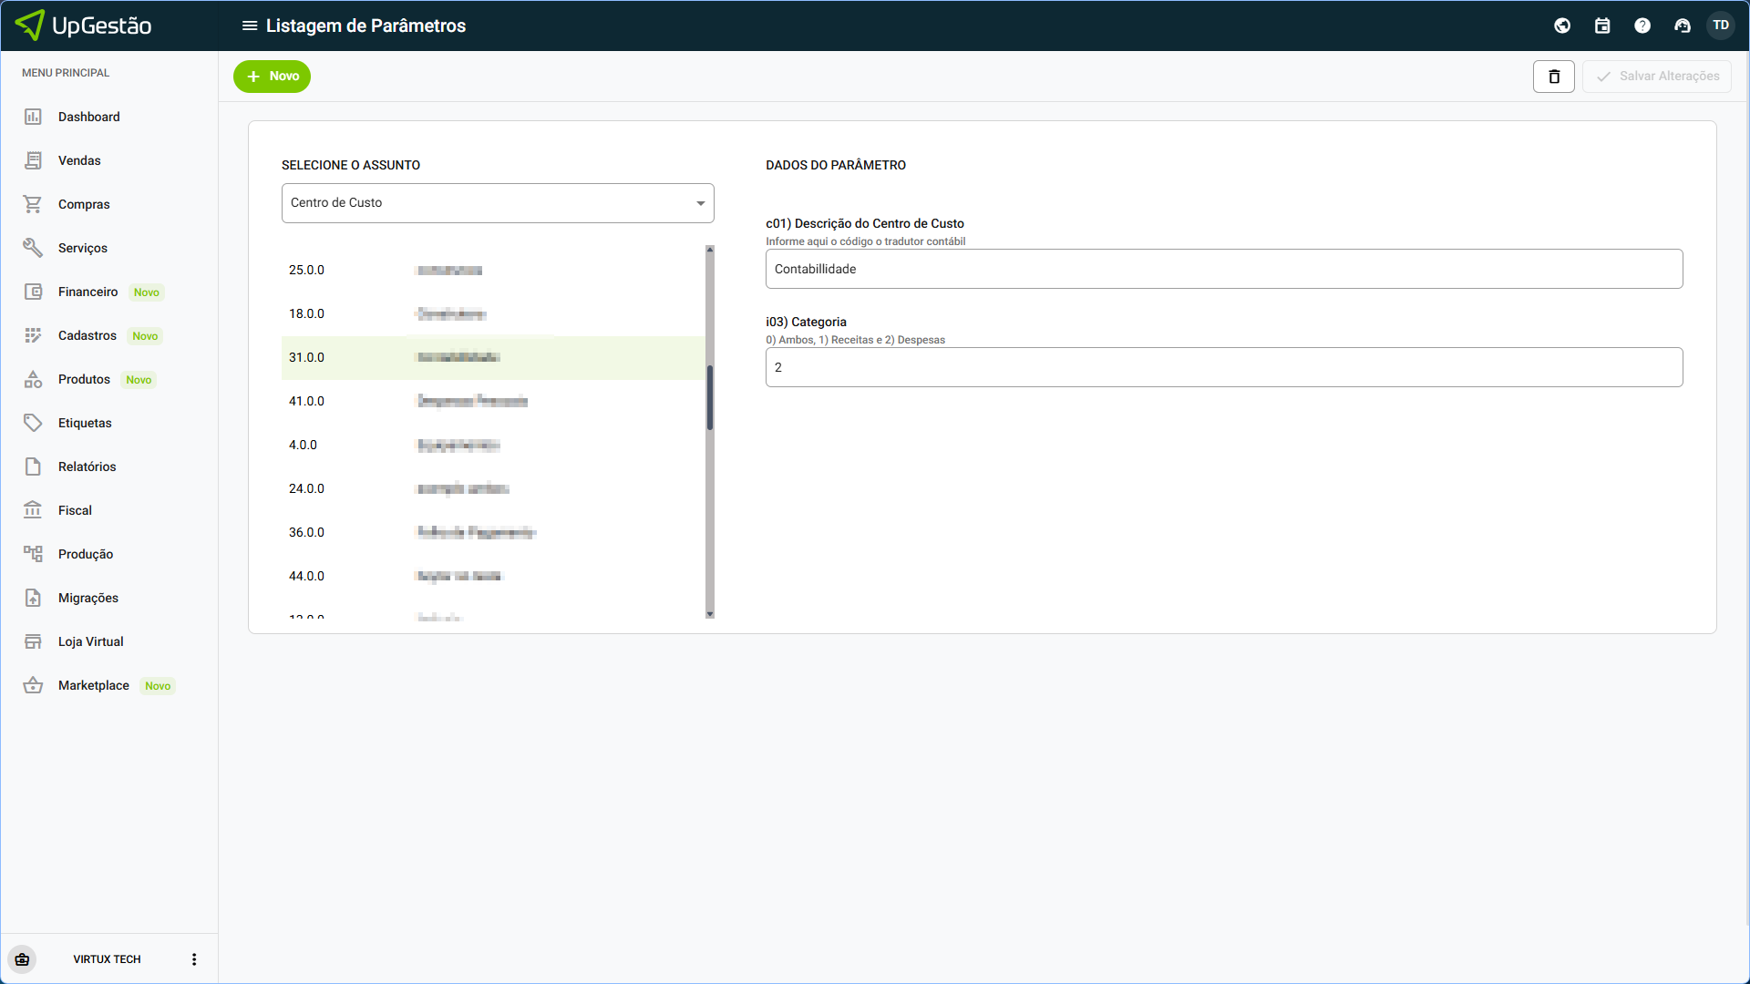Screen dimensions: 1750x984
Task: Click the trash delete icon button
Action: [x=1554, y=77]
